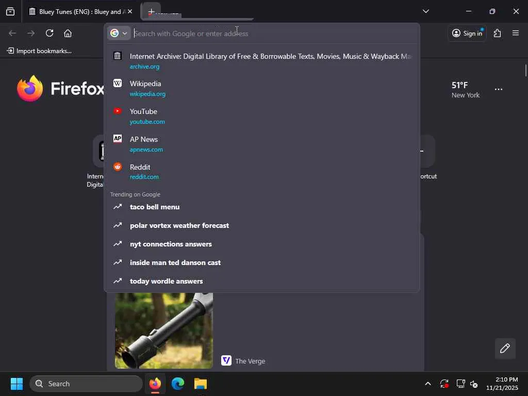Click the sync update tray icon
The width and height of the screenshot is (528, 396).
[x=444, y=384]
